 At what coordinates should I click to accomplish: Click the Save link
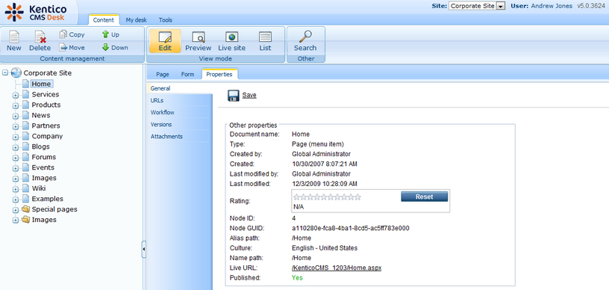(x=249, y=95)
